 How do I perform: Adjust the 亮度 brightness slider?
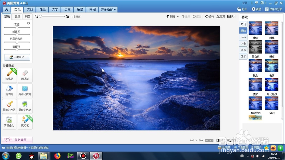(17, 28)
